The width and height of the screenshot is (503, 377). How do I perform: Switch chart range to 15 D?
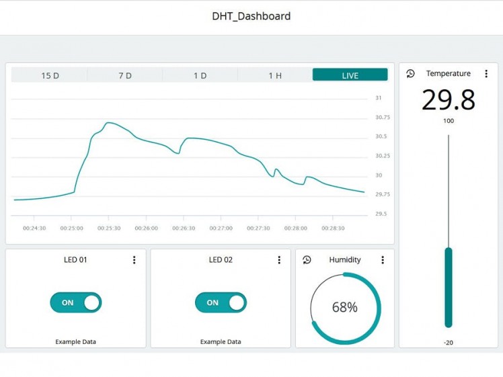pyautogui.click(x=50, y=75)
